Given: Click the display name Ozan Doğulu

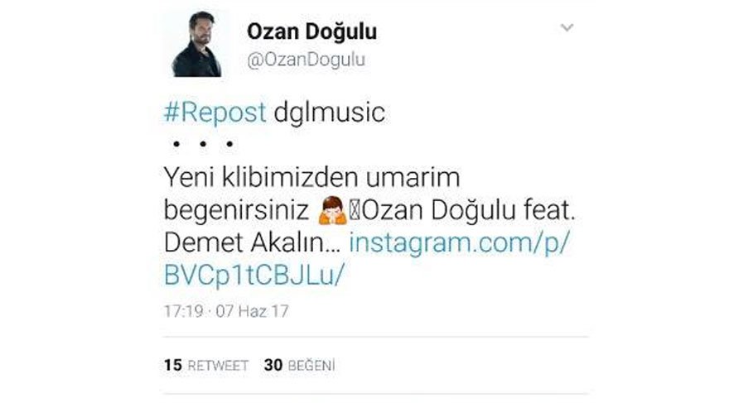Looking at the screenshot, I should tap(311, 32).
